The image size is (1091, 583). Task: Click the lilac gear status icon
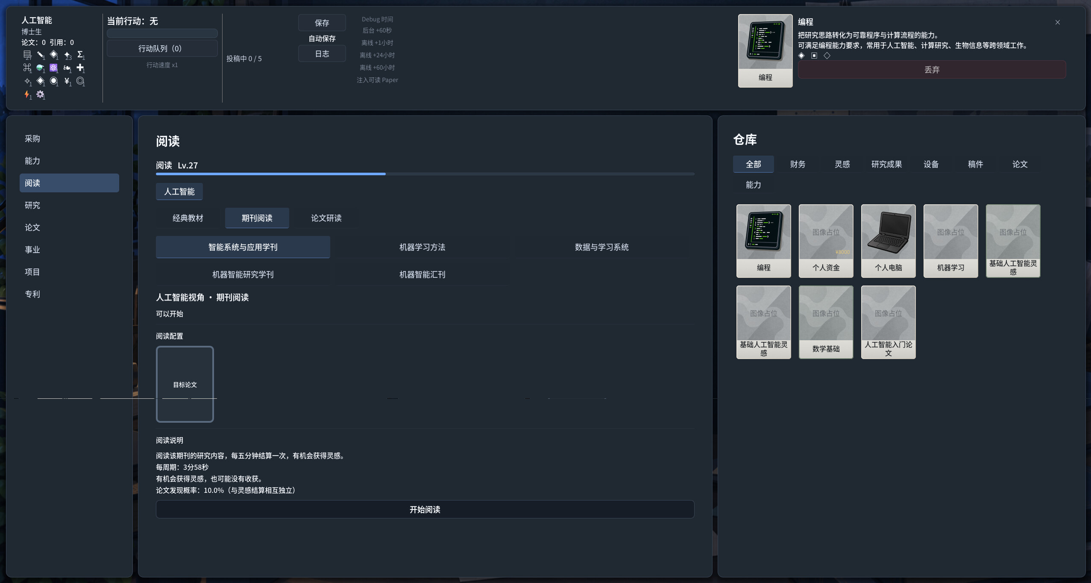(40, 94)
